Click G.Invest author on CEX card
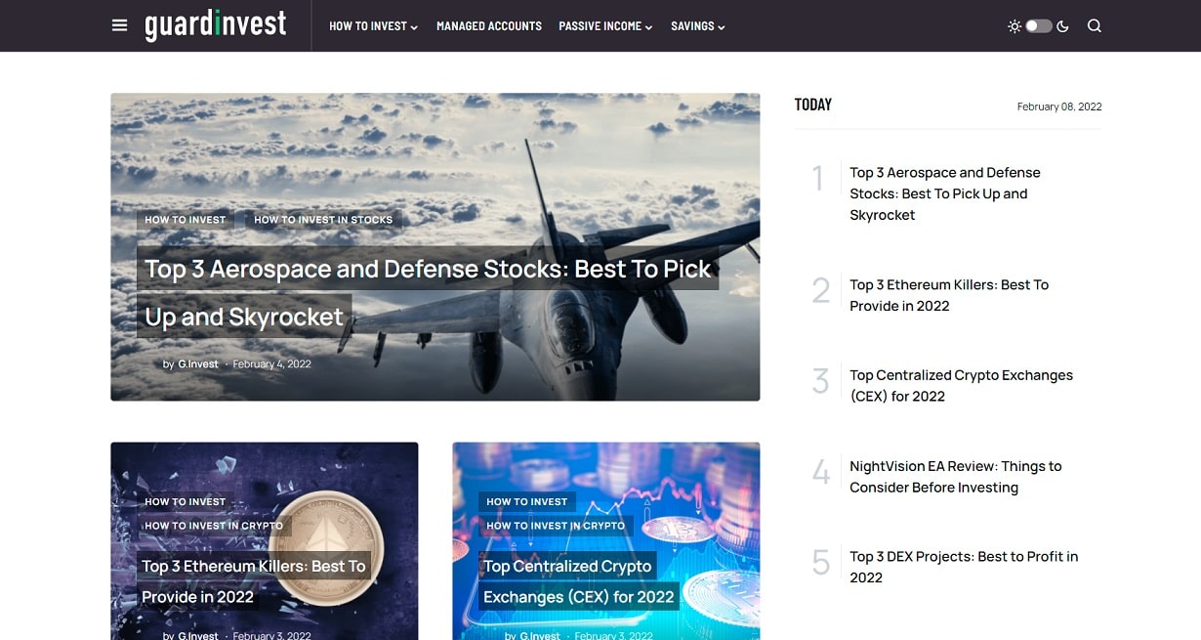Image resolution: width=1201 pixels, height=640 pixels. pos(540,636)
